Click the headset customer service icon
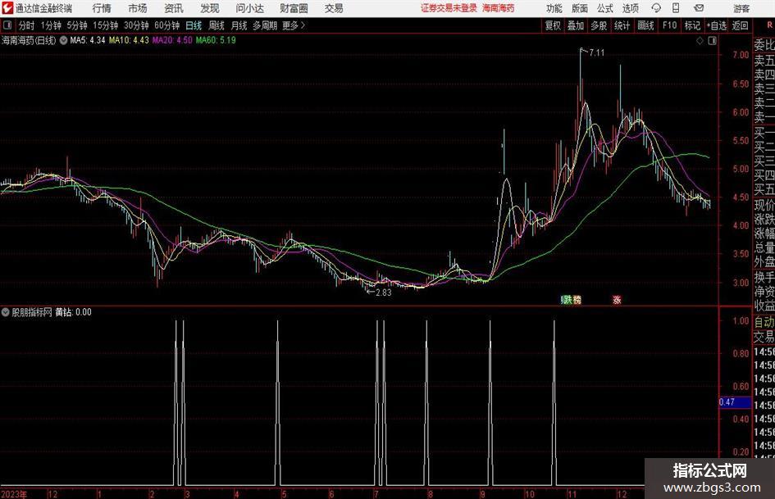Image resolution: width=775 pixels, height=499 pixels. [x=656, y=8]
